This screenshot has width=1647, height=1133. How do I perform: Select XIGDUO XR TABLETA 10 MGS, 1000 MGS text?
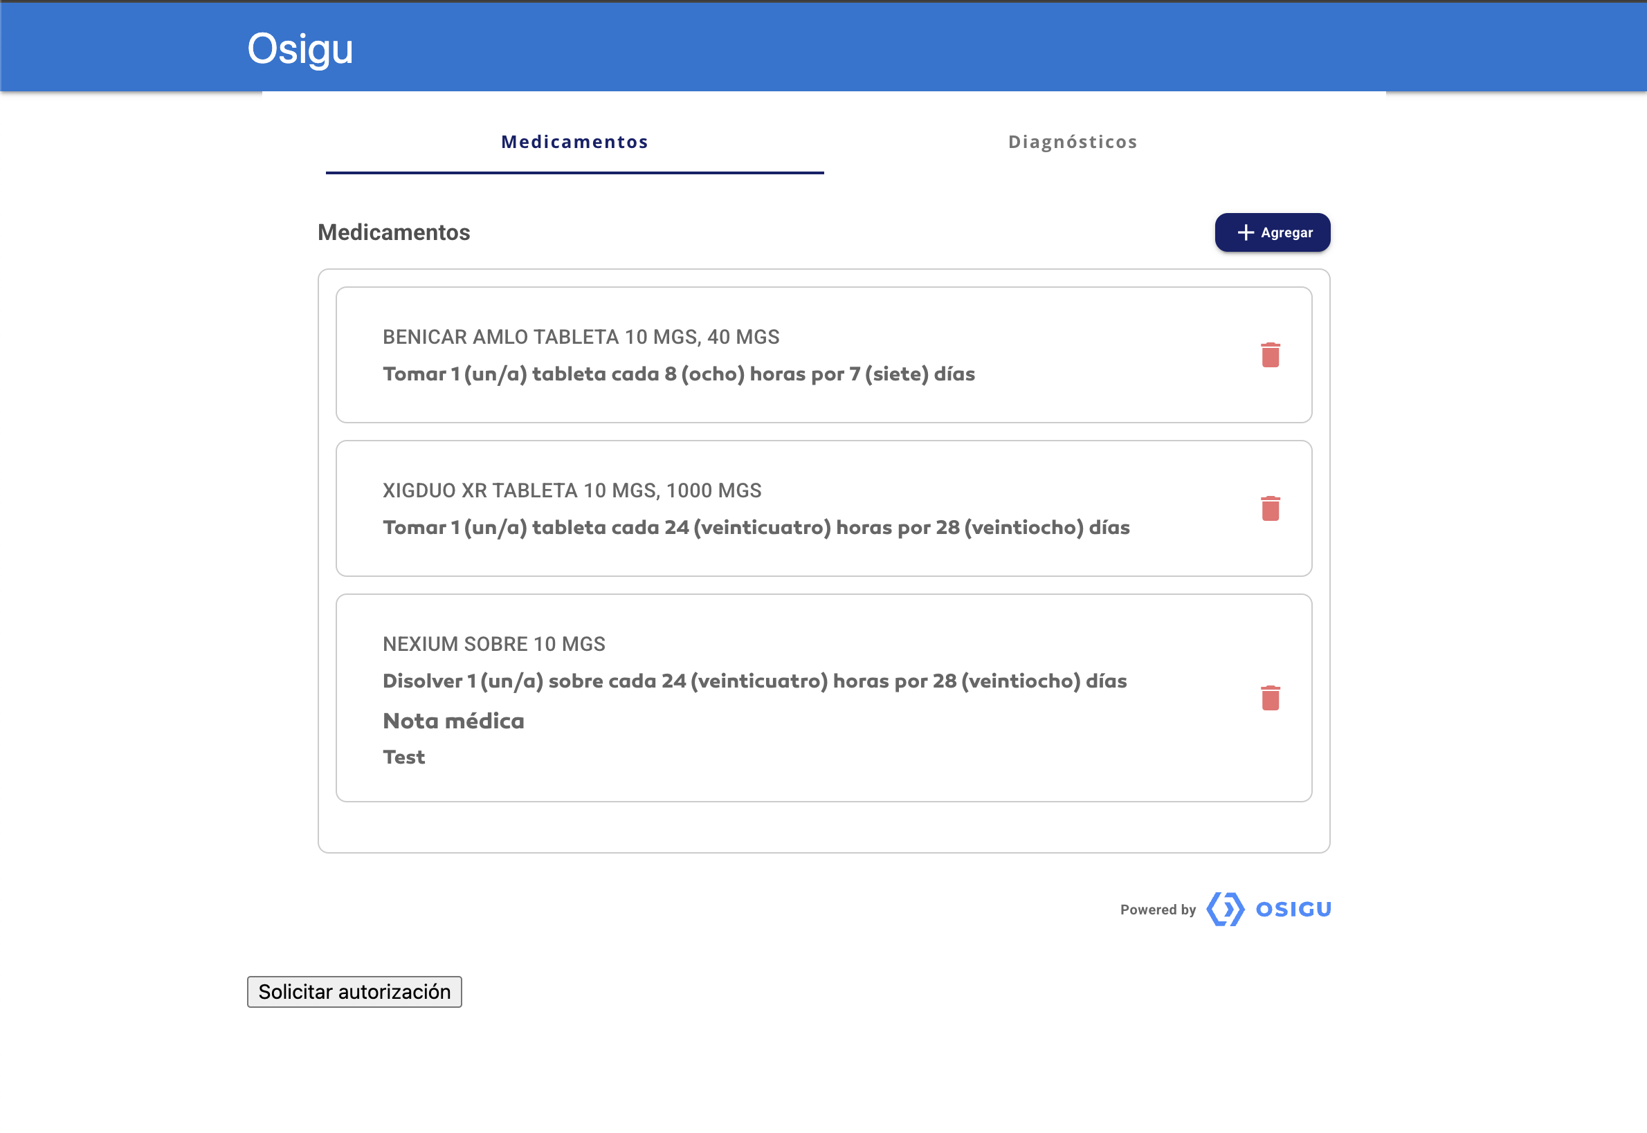pyautogui.click(x=572, y=490)
